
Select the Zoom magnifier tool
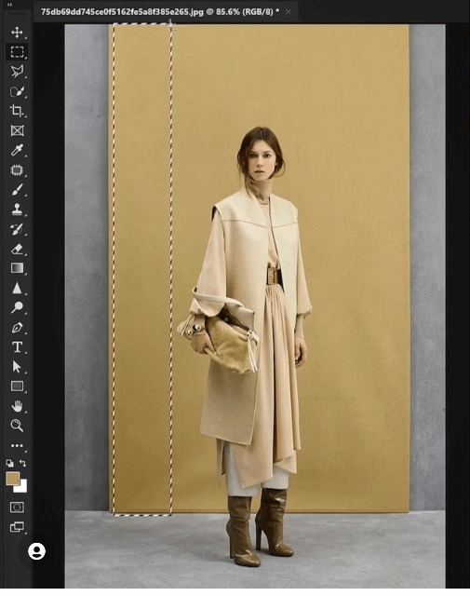tap(17, 426)
